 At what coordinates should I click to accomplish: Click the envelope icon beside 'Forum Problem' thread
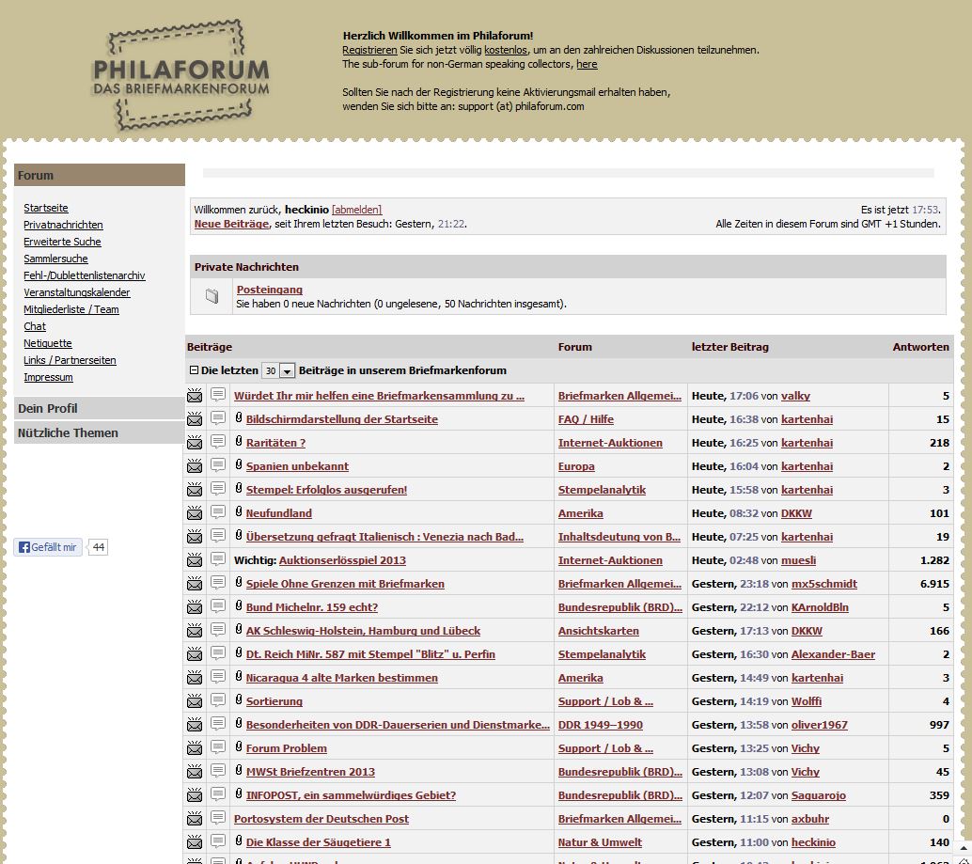pos(195,748)
